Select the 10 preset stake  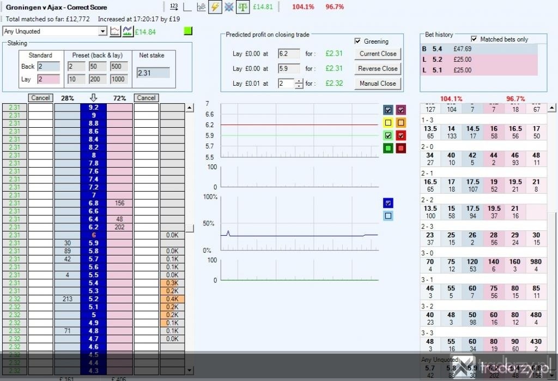point(76,79)
